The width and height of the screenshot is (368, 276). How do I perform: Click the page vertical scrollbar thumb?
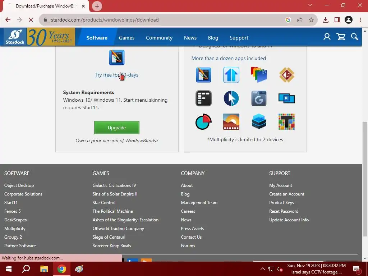(x=365, y=179)
